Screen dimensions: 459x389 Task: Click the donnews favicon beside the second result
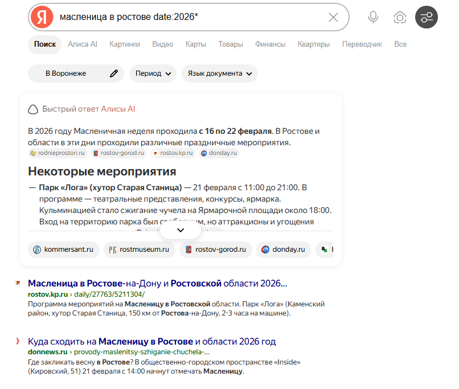(x=18, y=341)
